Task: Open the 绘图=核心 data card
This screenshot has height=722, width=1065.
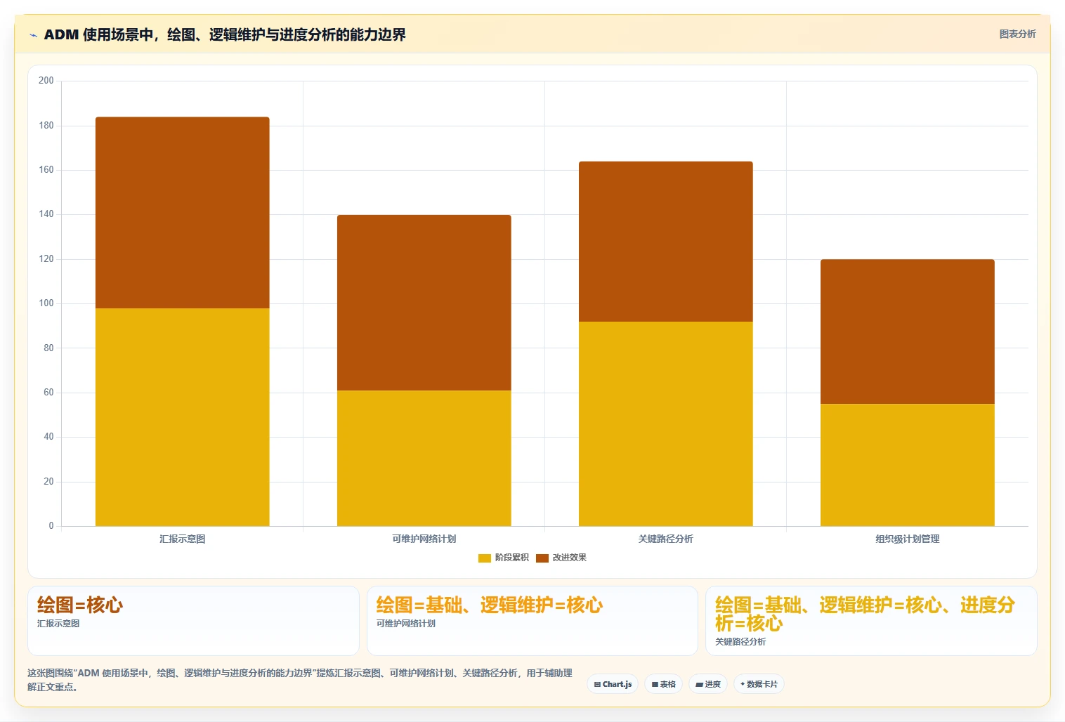Action: click(193, 621)
